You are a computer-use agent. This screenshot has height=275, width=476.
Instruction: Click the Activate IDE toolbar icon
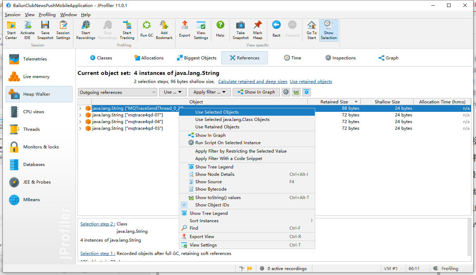pos(28,30)
